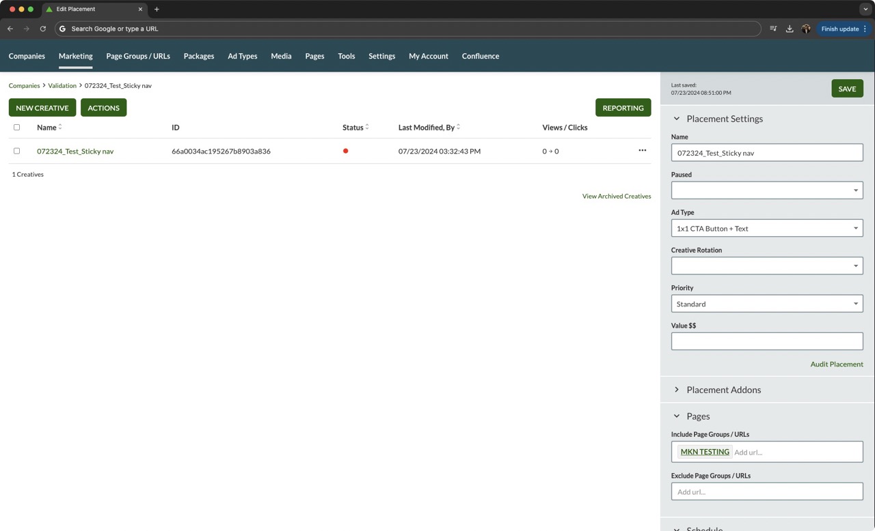Screen dimensions: 875x531
Task: Click the Google icon in address bar
Action: tap(63, 29)
